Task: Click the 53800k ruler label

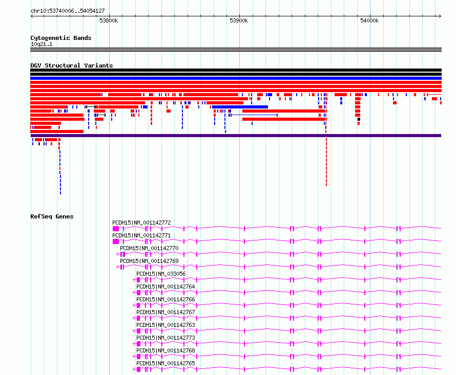Action: (x=109, y=20)
